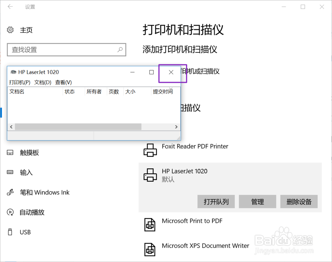The width and height of the screenshot is (332, 262).
Task: Open the 打印机(P) menu
Action: (20, 82)
